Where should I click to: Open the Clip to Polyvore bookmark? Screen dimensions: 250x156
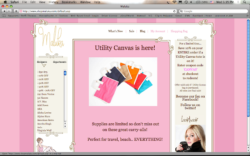pyautogui.click(x=164, y=16)
